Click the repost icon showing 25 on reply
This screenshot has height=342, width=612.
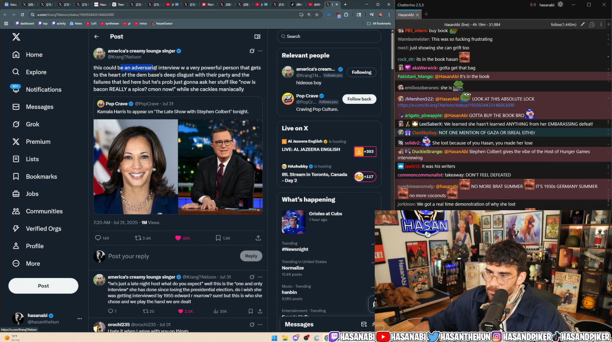pos(145,311)
